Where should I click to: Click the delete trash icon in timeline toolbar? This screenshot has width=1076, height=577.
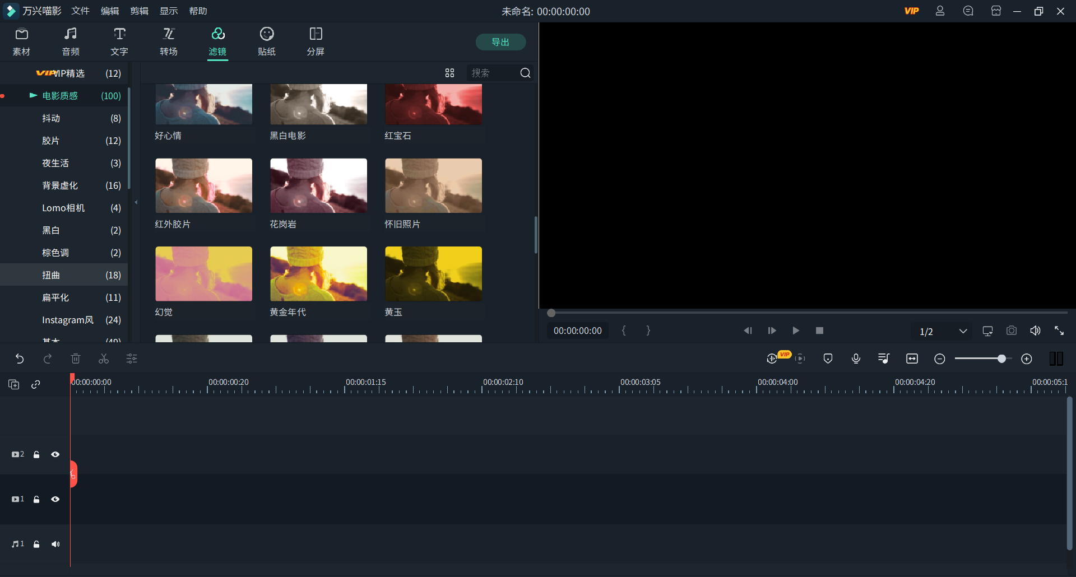tap(76, 359)
